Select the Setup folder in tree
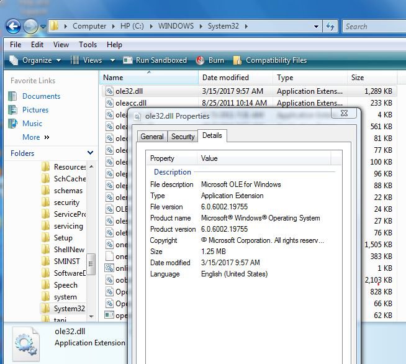This screenshot has width=406, height=364. (63, 238)
